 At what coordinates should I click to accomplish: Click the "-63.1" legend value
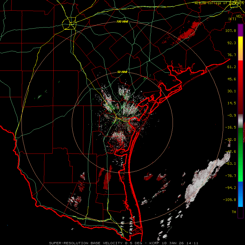(231, 163)
